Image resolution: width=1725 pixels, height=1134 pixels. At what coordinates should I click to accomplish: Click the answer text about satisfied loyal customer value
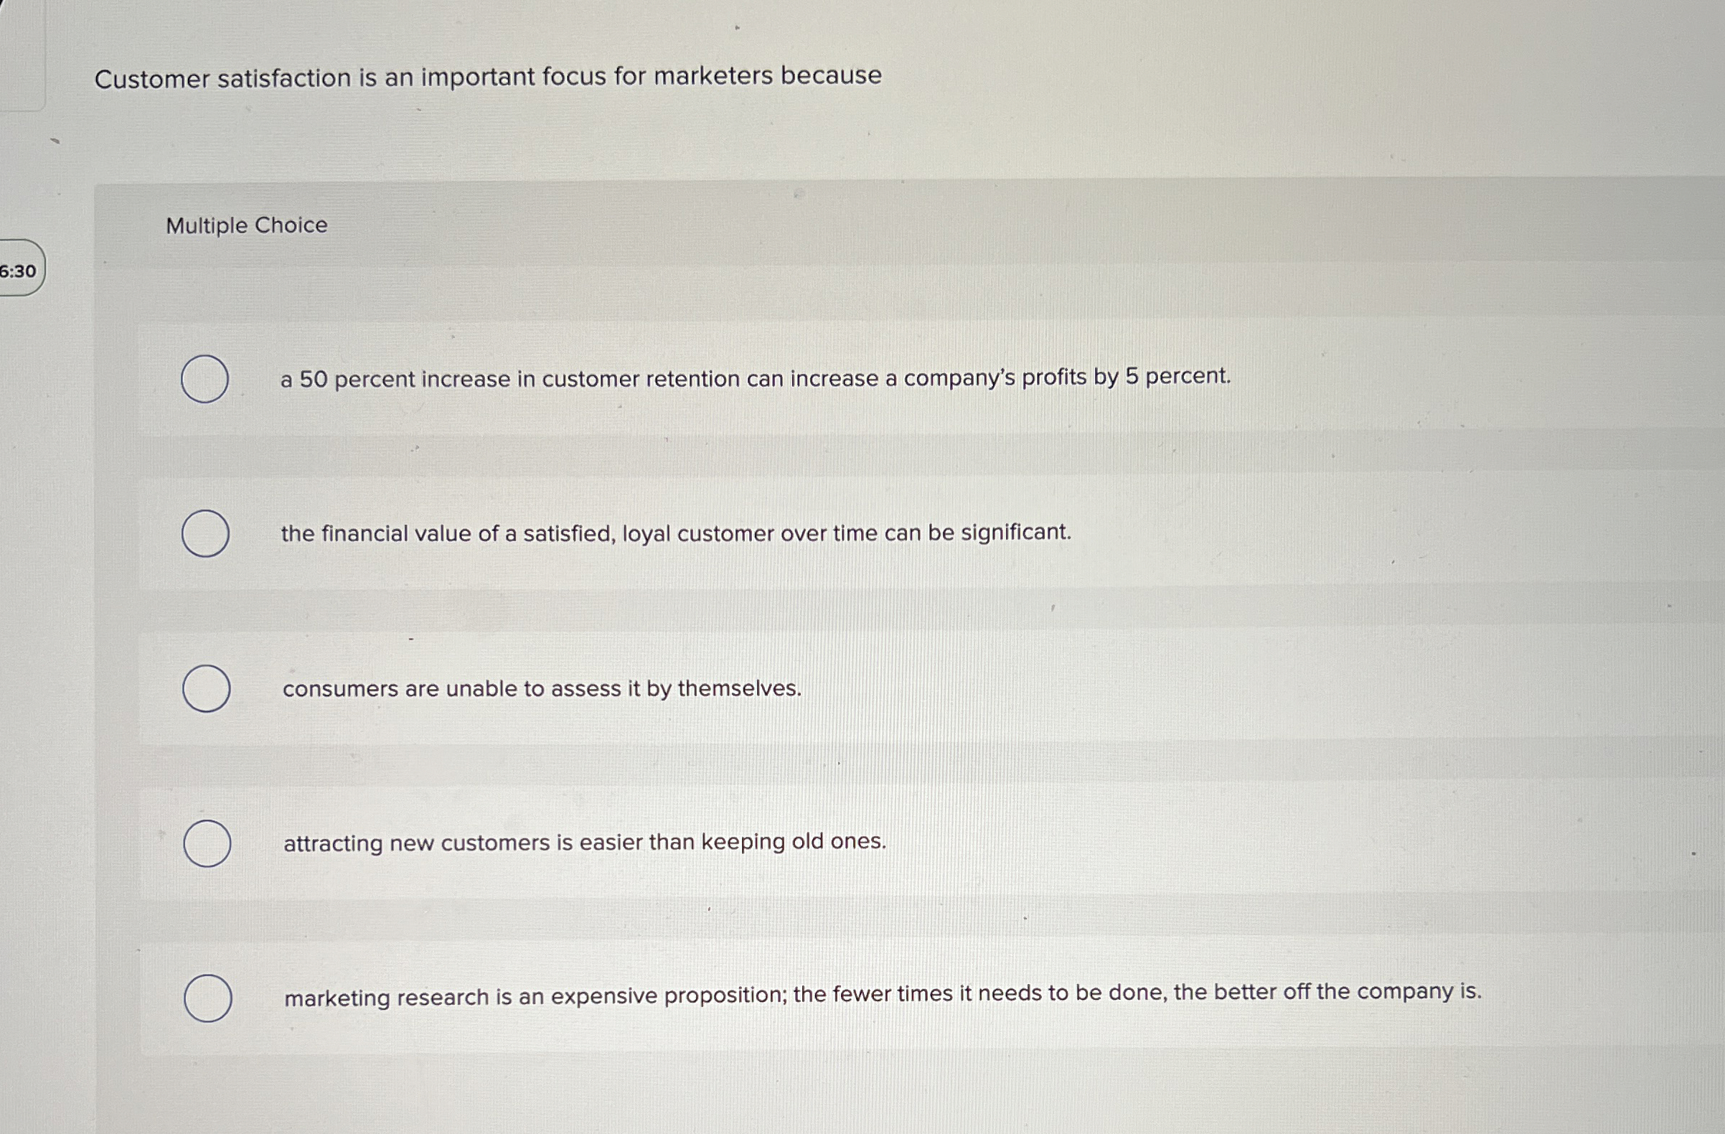pos(676,534)
